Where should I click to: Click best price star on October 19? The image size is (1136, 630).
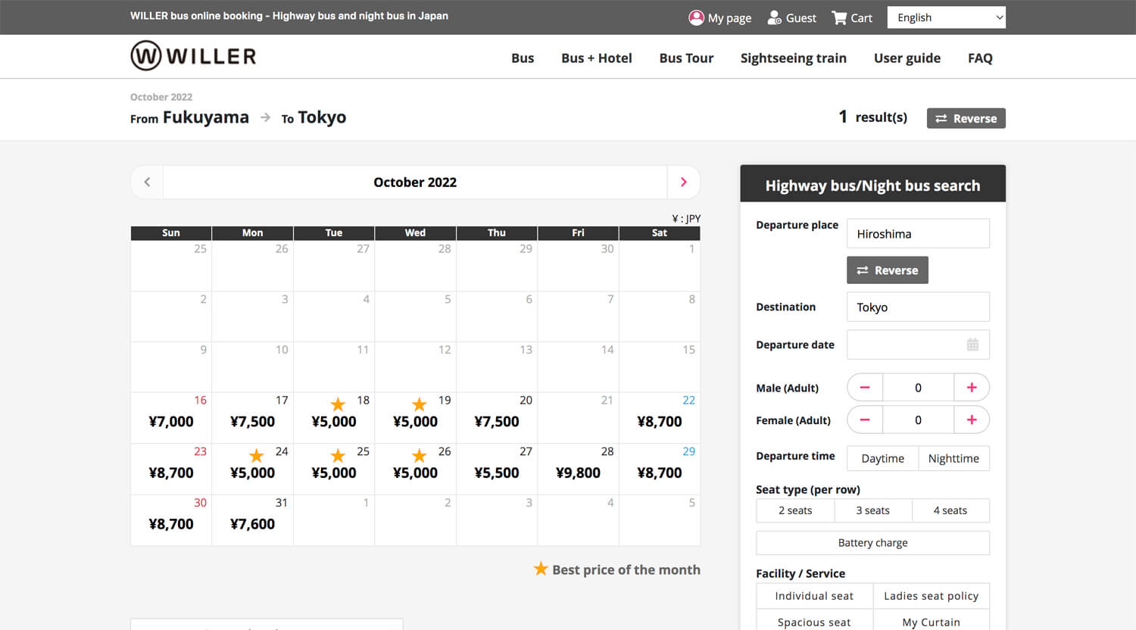(x=419, y=404)
